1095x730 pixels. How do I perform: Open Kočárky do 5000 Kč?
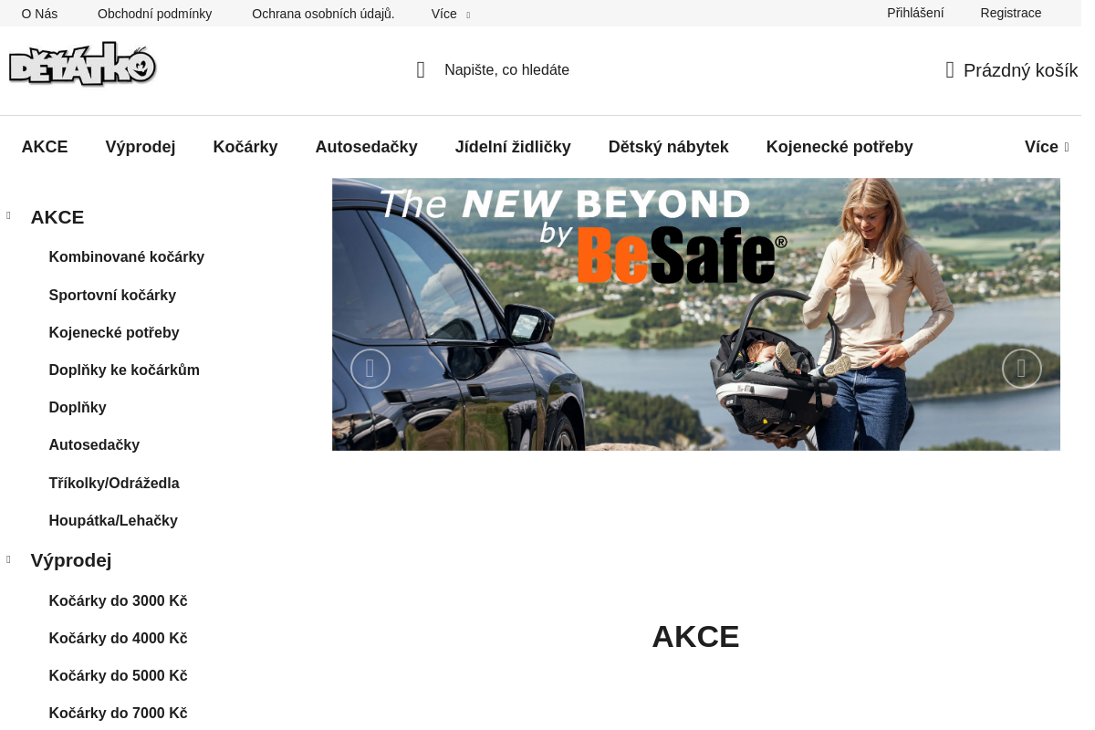coord(118,676)
